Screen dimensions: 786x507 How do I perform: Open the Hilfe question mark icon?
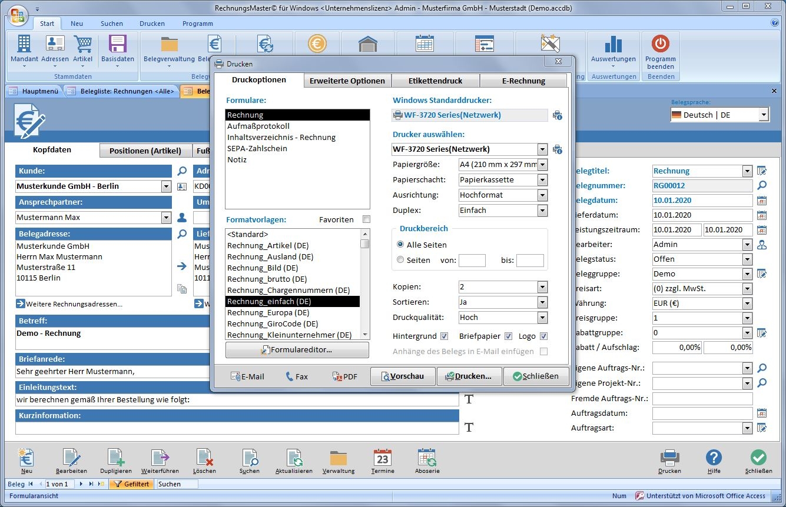coord(714,458)
